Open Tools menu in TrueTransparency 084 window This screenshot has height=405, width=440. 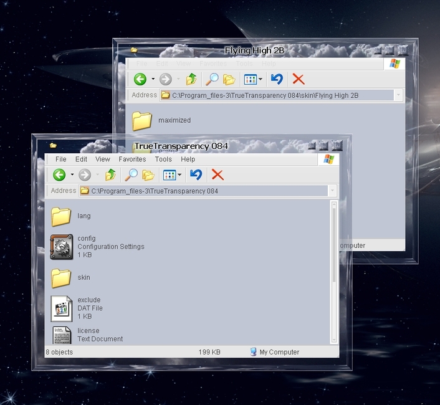(163, 159)
